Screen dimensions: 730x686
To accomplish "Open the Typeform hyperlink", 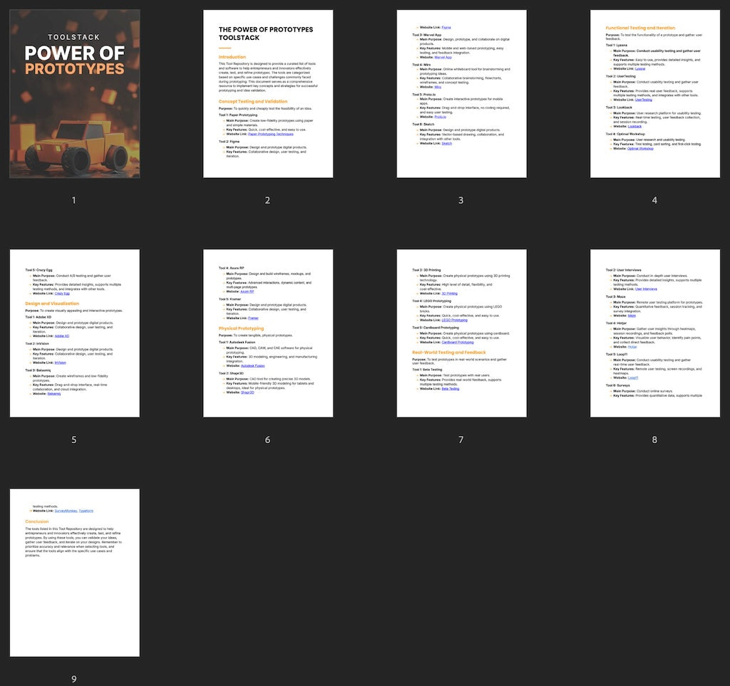I will (x=86, y=511).
